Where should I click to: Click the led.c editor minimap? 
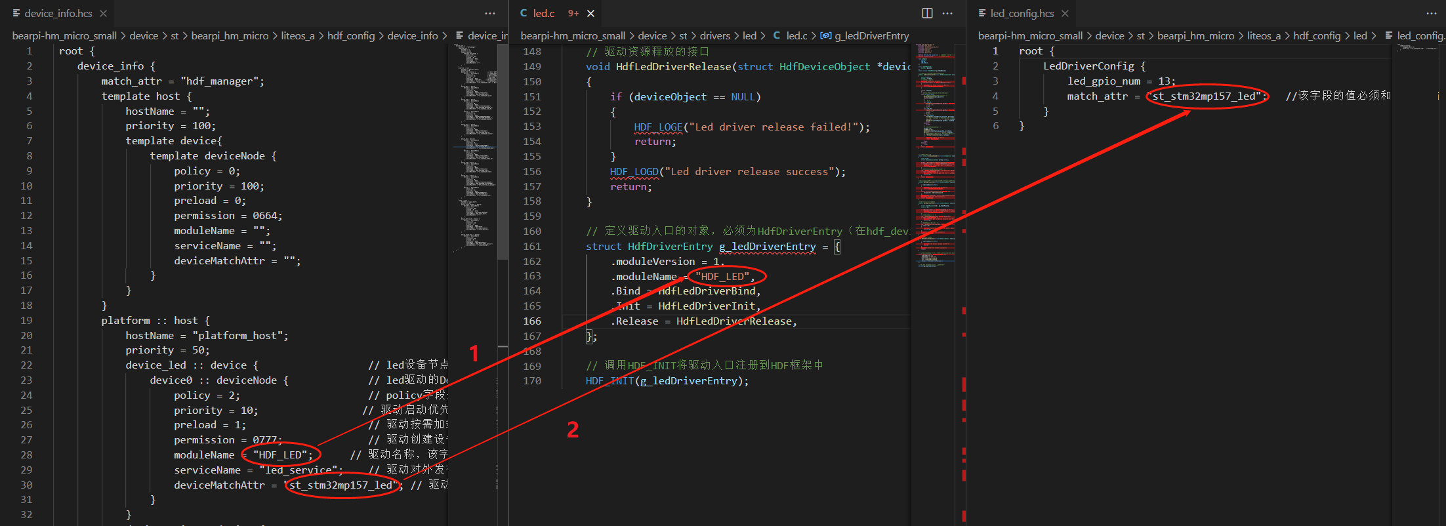coord(935,154)
